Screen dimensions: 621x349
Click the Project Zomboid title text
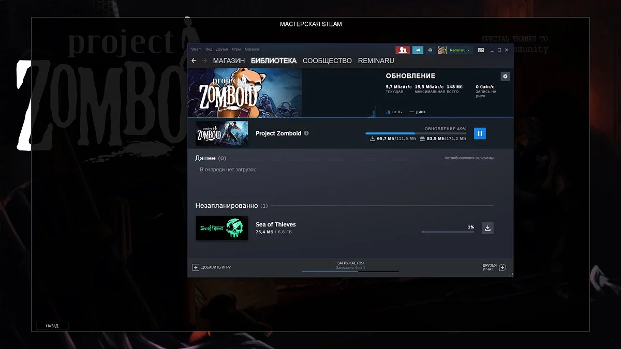(278, 133)
